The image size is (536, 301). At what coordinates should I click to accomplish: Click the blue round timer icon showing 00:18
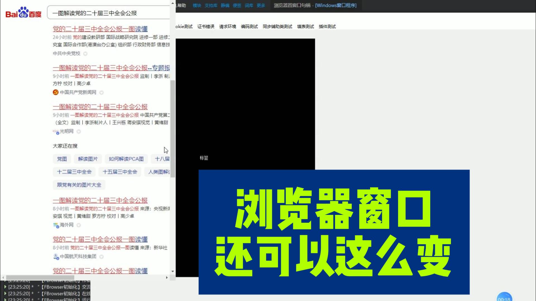click(504, 297)
